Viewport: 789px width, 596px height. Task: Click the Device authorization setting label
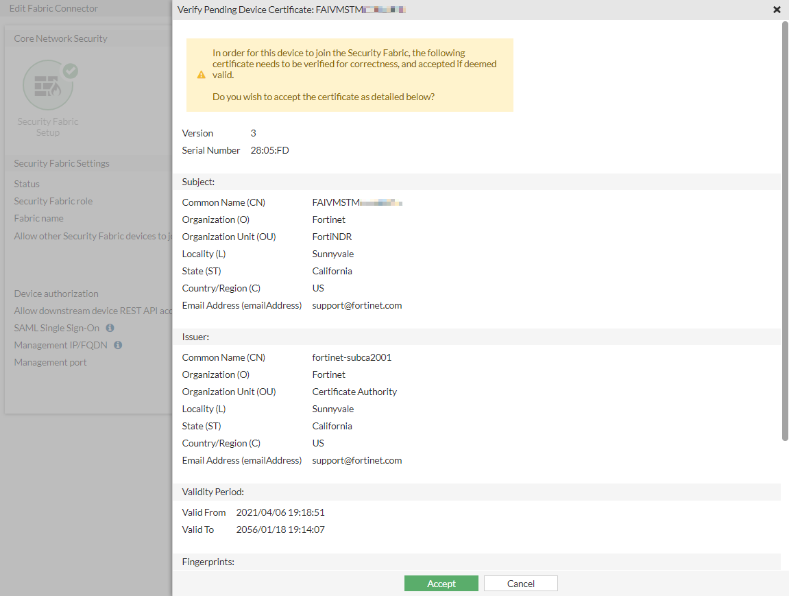[x=56, y=294]
